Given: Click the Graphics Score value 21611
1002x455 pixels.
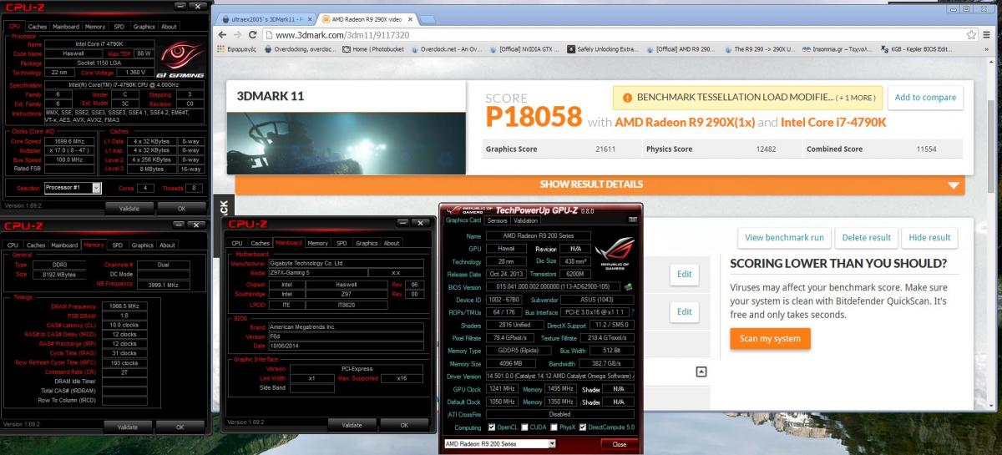Looking at the screenshot, I should click(605, 149).
